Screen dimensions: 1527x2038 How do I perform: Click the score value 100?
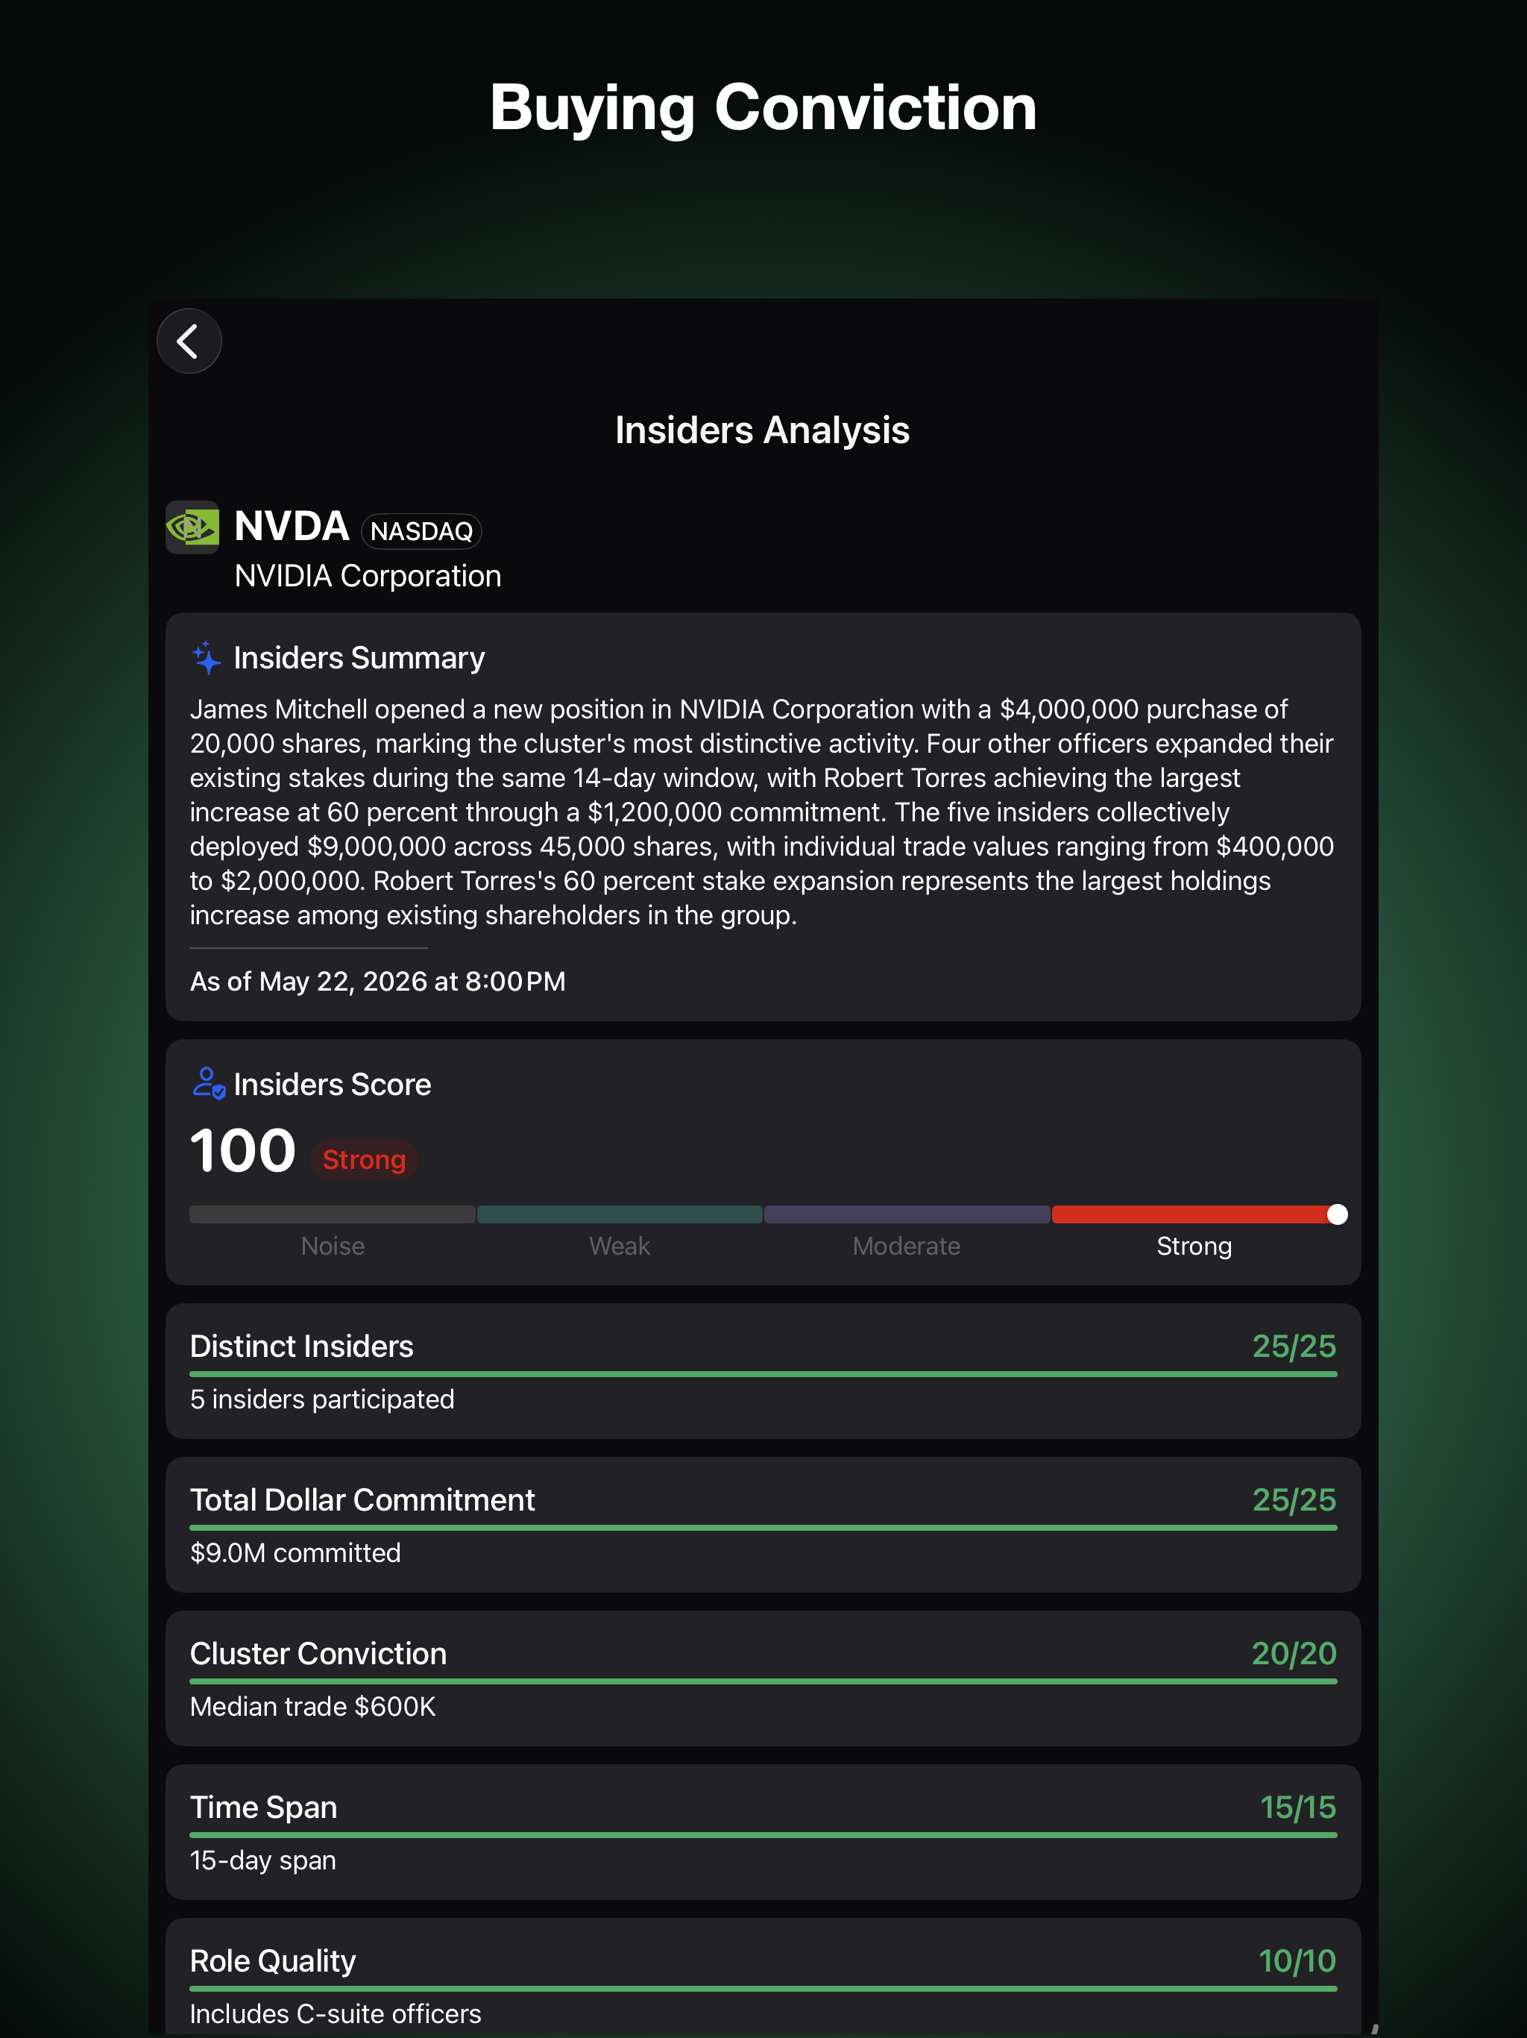[x=243, y=1152]
